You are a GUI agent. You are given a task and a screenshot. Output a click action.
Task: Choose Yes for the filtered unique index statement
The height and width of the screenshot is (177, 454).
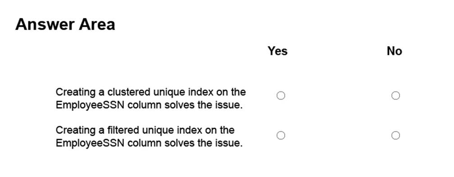tap(281, 135)
